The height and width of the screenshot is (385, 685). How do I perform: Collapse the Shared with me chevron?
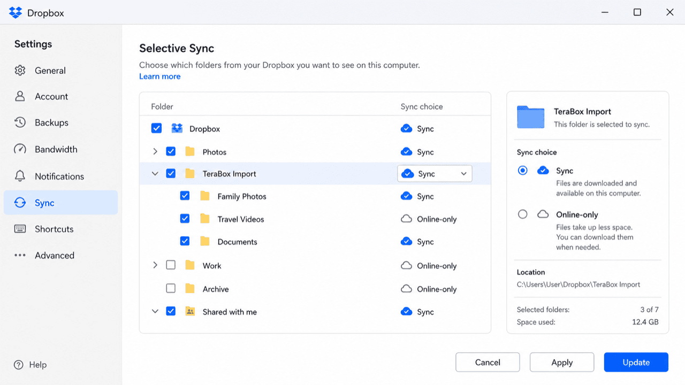coord(155,312)
